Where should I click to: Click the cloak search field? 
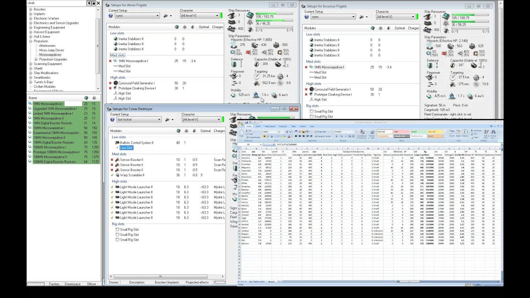coord(56,3)
